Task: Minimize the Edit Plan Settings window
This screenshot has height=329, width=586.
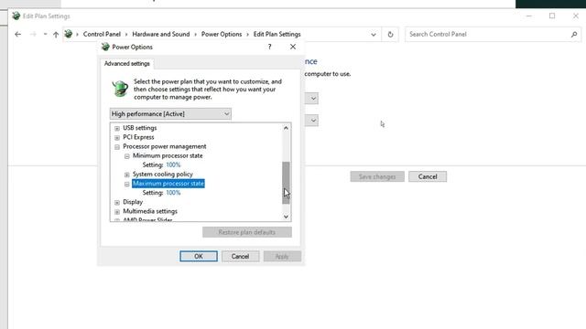Action: click(x=529, y=16)
